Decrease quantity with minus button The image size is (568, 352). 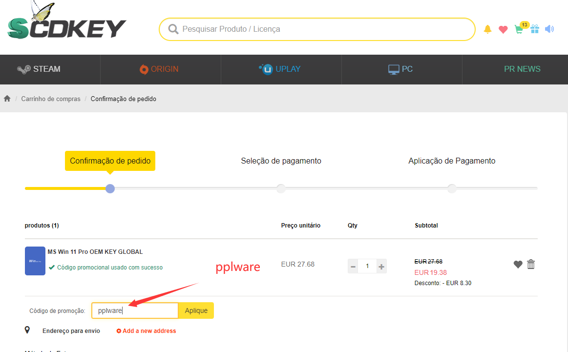[353, 266]
